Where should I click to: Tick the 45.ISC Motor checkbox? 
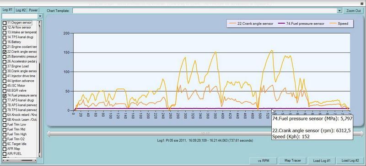click(5, 86)
